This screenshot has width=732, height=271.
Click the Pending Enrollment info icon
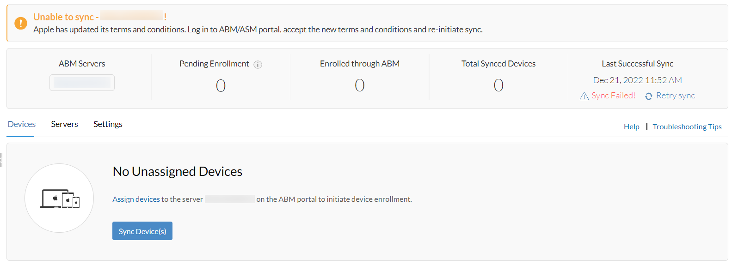point(258,65)
